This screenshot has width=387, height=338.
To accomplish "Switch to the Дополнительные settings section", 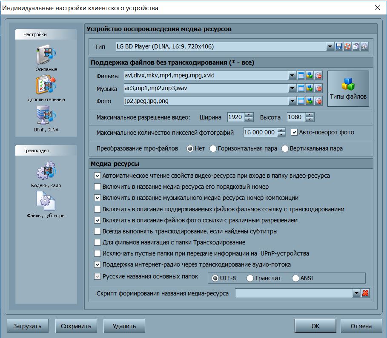I will (x=46, y=88).
